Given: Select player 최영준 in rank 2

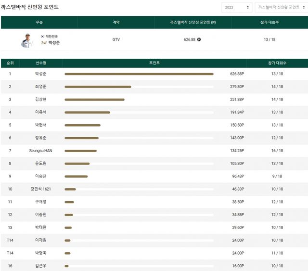Looking at the screenshot, I should click(41, 87).
